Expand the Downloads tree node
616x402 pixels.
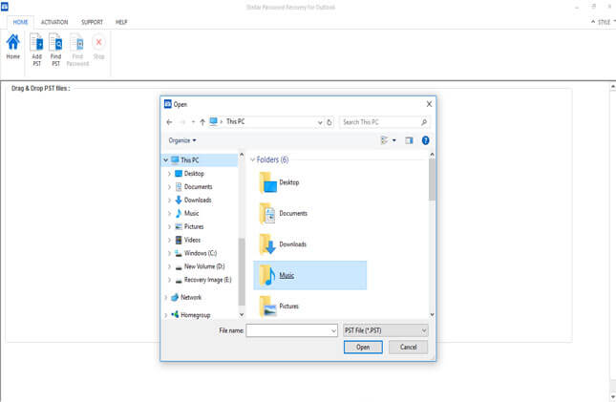(x=169, y=201)
